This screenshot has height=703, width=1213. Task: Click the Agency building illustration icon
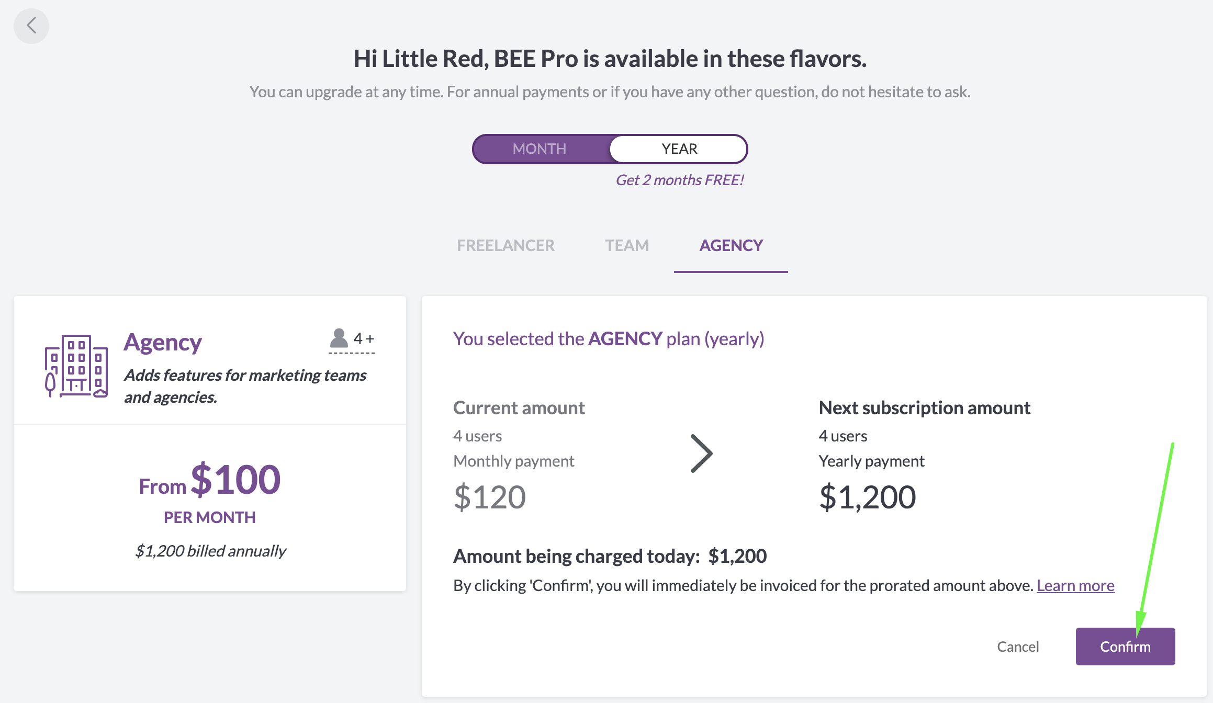[76, 366]
